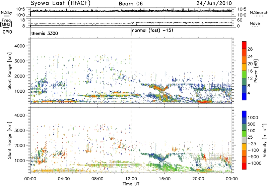Image resolution: width=268 pixels, height=186 pixels.
Task: Click the noise trace in the N.Sky panel
Action: click(131, 11)
